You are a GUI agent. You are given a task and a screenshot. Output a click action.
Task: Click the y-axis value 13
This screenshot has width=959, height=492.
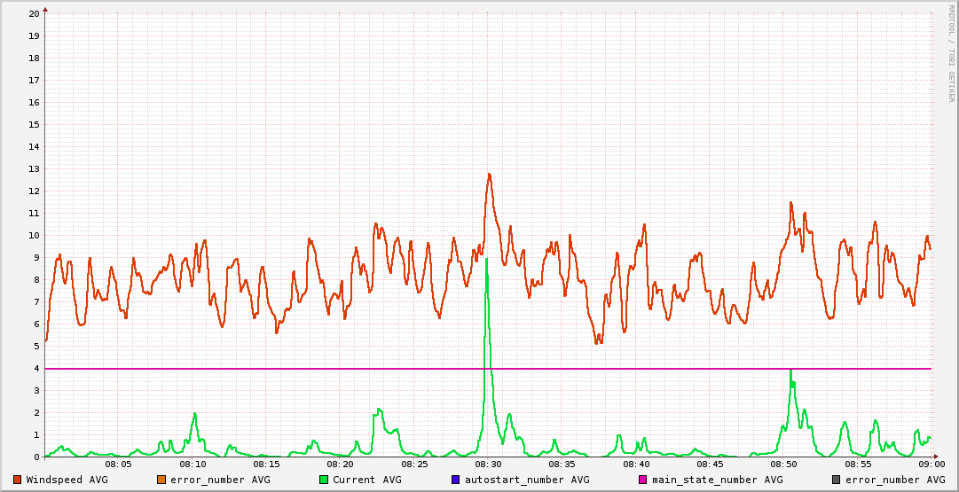35,168
